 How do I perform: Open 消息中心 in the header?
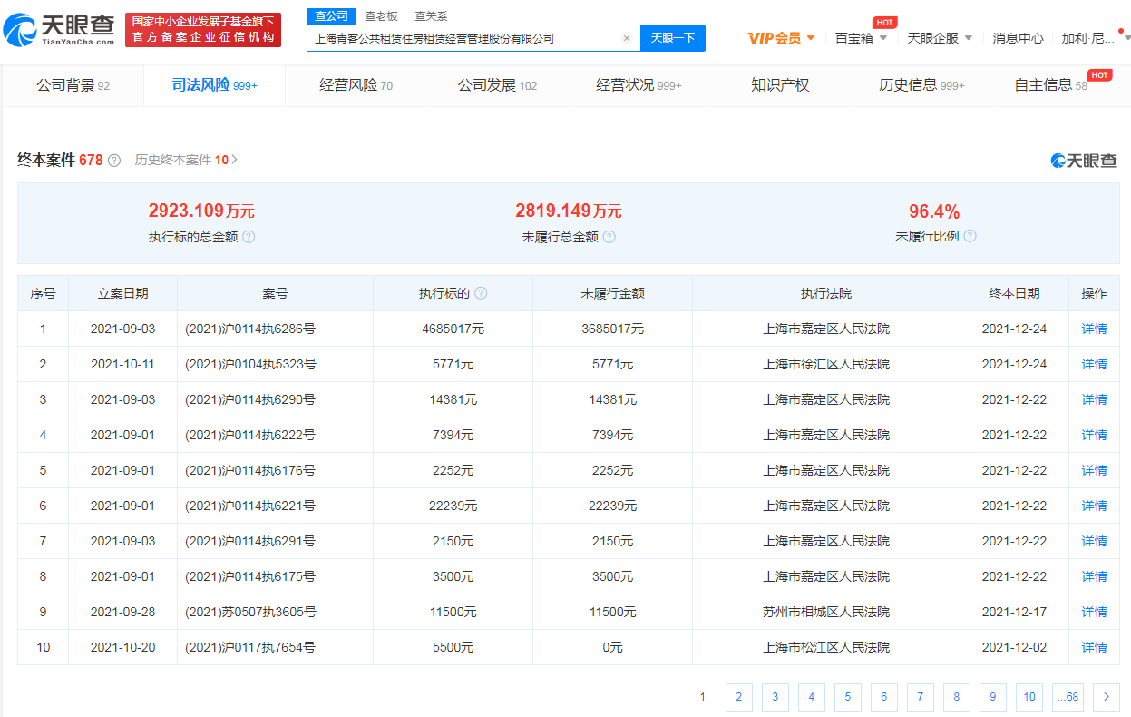[x=1018, y=38]
